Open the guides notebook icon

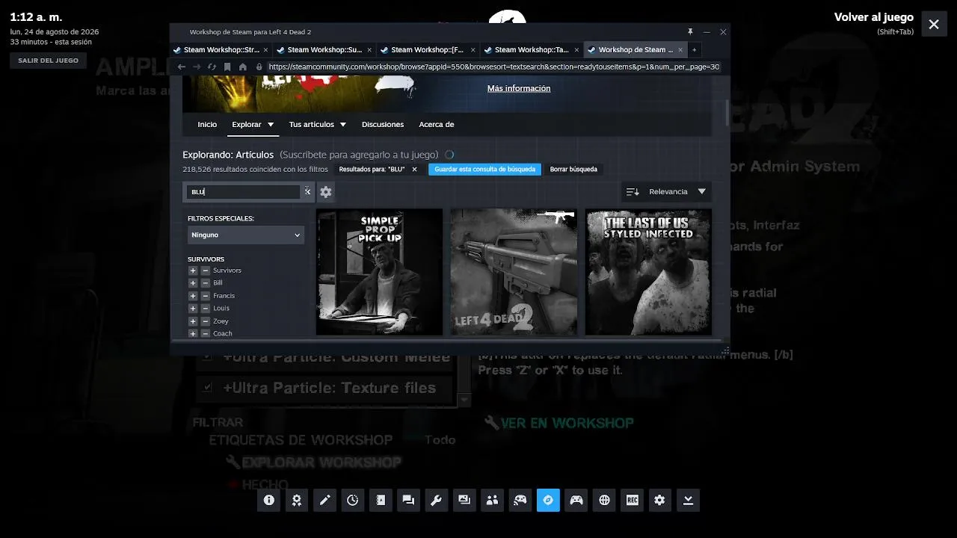pyautogui.click(x=381, y=500)
